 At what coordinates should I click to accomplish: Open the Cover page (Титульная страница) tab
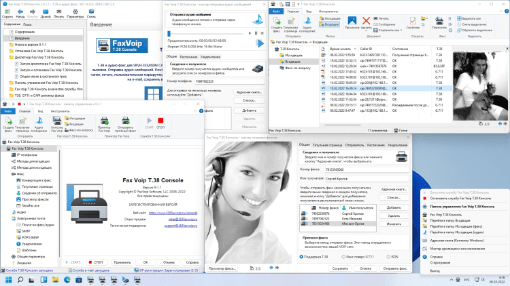point(327,145)
